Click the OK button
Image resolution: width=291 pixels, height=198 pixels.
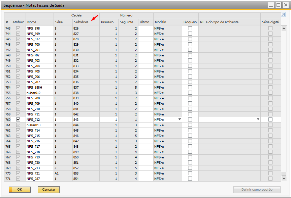click(20, 190)
